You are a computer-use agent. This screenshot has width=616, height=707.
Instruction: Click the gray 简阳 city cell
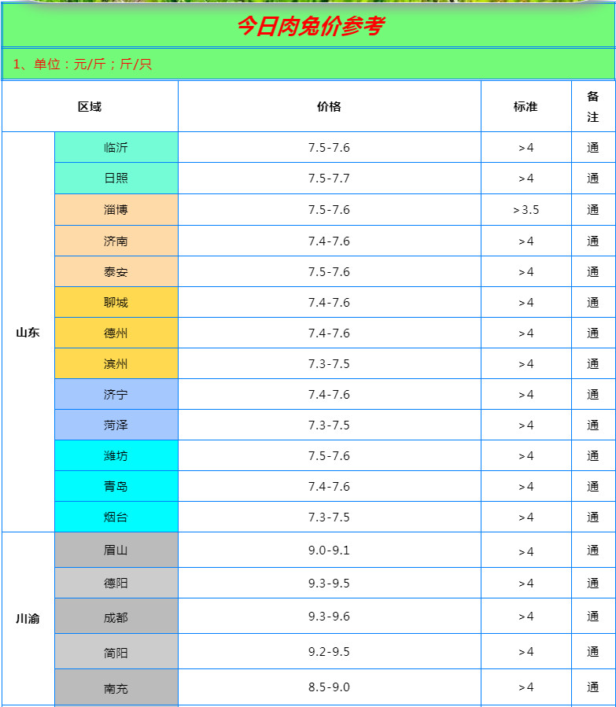click(x=116, y=653)
